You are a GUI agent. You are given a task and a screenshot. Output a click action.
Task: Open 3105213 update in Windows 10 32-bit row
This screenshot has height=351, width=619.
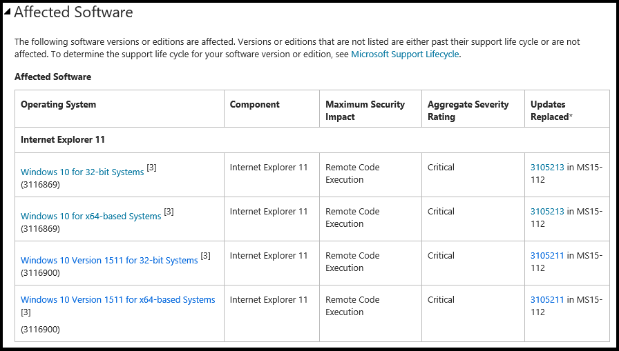[547, 167]
